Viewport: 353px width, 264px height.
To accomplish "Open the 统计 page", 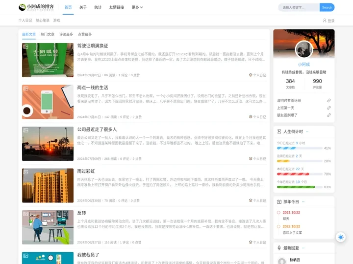I will coord(98,7).
